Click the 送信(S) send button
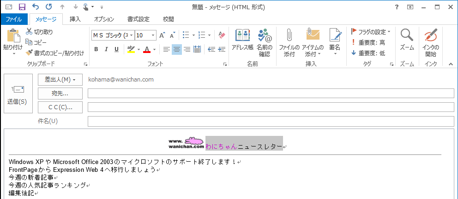This screenshot has height=199, width=458. pos(18,94)
